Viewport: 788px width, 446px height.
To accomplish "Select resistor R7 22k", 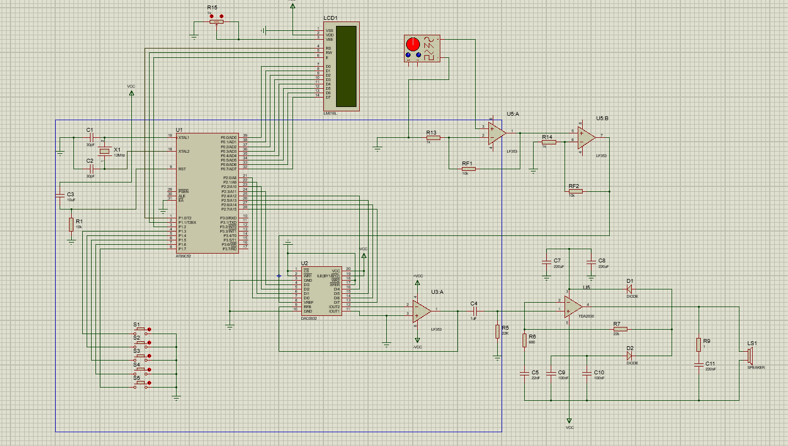I will point(620,329).
